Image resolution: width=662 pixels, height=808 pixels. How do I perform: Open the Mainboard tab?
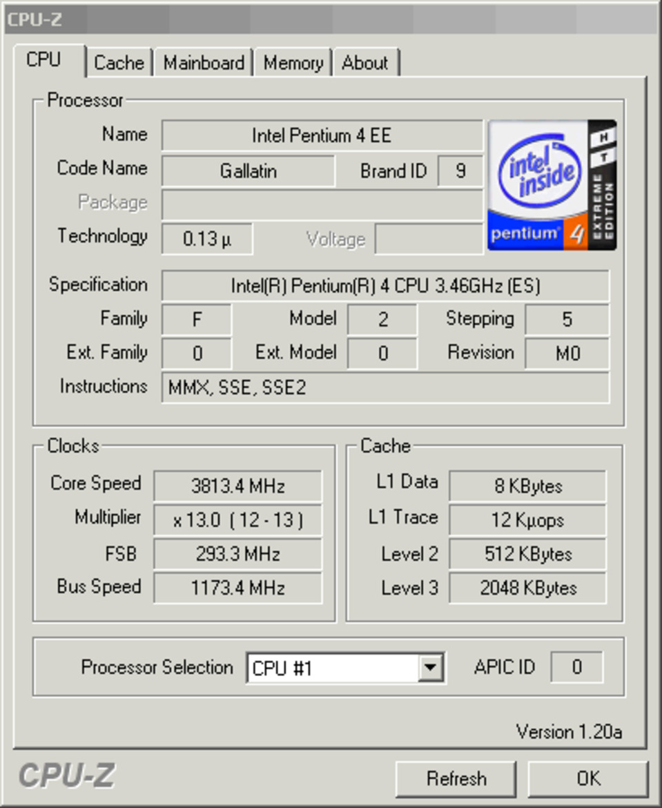pos(204,63)
